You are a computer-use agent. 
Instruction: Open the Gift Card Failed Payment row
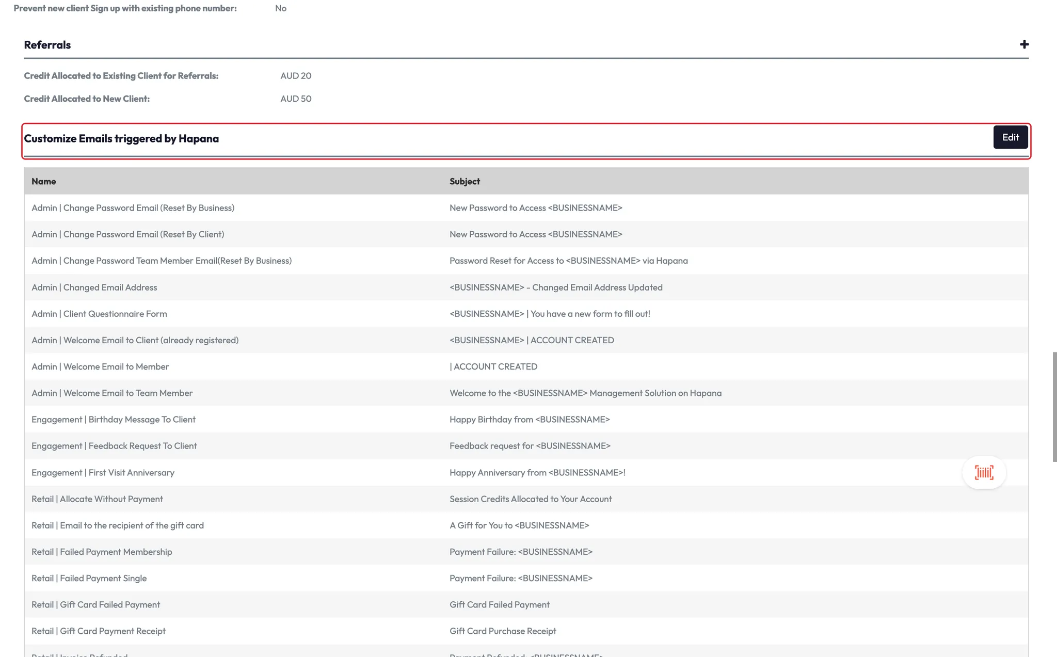(95, 604)
